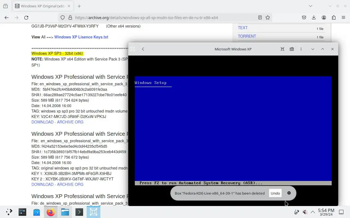Expand hidden system tray icons

click(x=313, y=212)
